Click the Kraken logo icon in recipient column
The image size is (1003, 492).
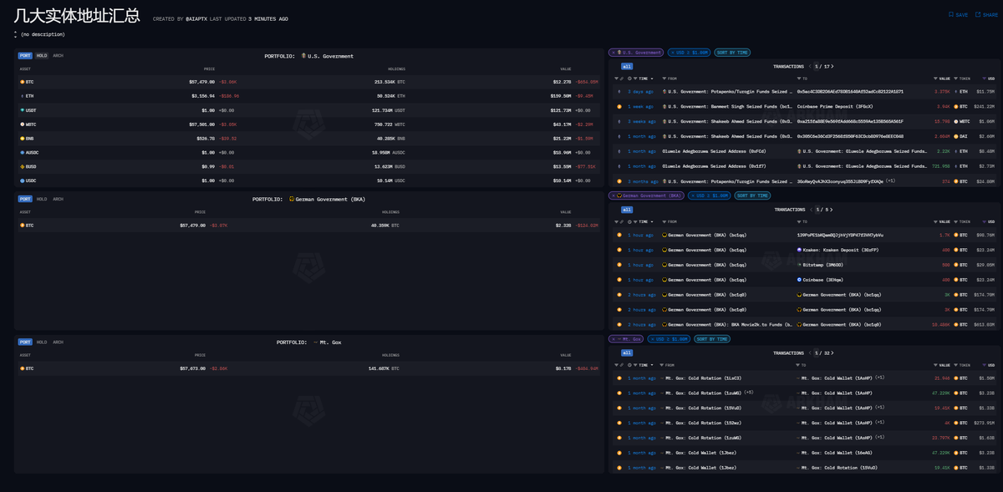pos(800,250)
